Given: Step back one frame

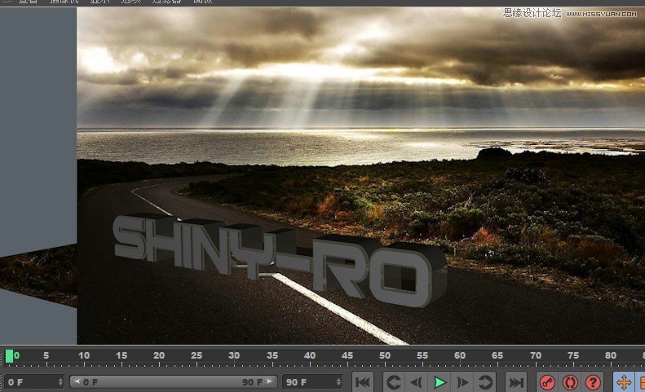Looking at the screenshot, I should [417, 382].
